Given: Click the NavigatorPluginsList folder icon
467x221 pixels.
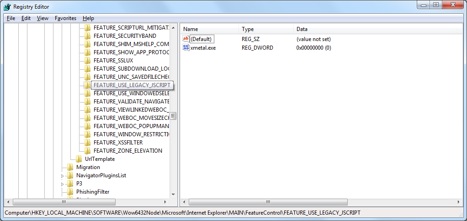Looking at the screenshot, I should (70, 175).
